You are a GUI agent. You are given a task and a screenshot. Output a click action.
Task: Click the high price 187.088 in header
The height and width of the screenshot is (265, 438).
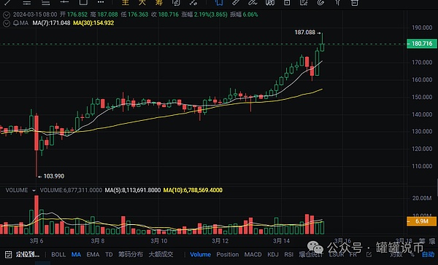click(107, 15)
